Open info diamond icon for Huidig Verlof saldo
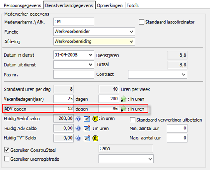The height and width of the screenshot is (170, 210). pos(78,118)
